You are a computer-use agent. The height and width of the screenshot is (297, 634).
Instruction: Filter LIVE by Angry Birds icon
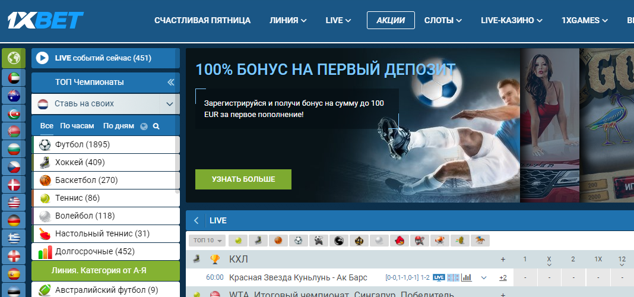400,241
